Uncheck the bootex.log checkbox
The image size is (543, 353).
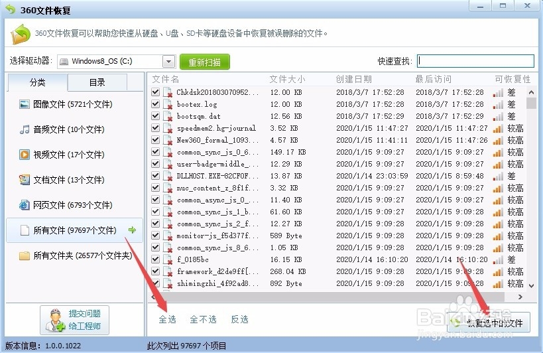(x=156, y=104)
